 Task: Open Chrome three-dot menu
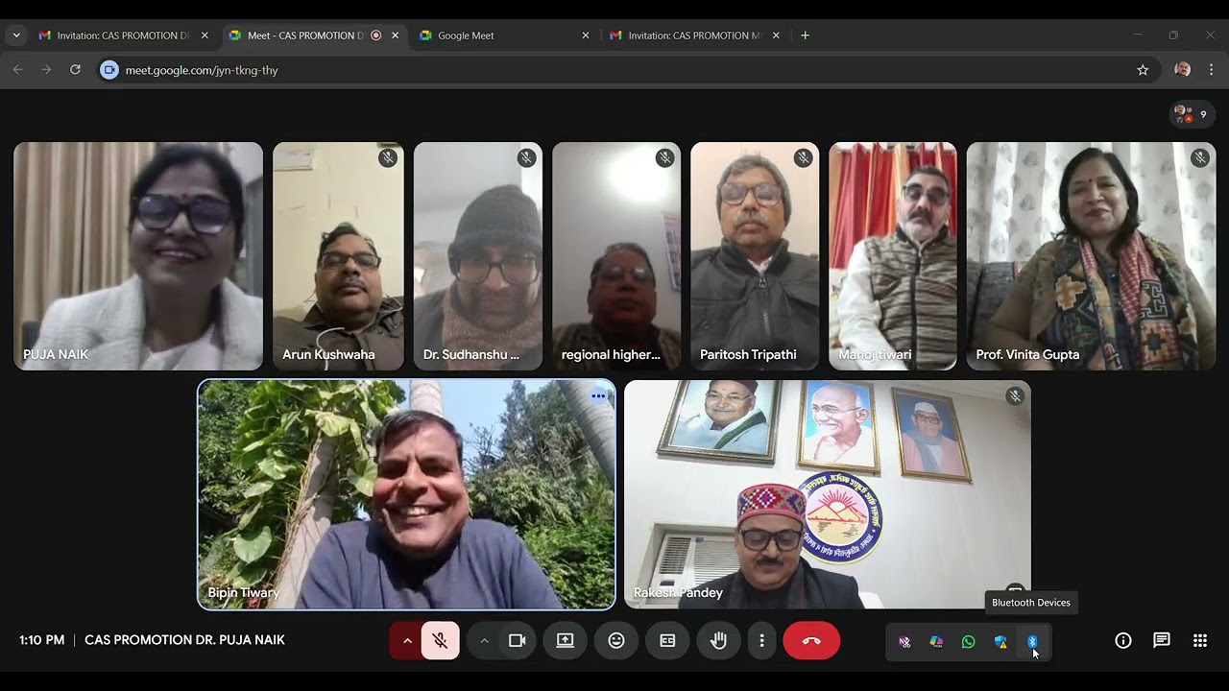(x=1211, y=70)
